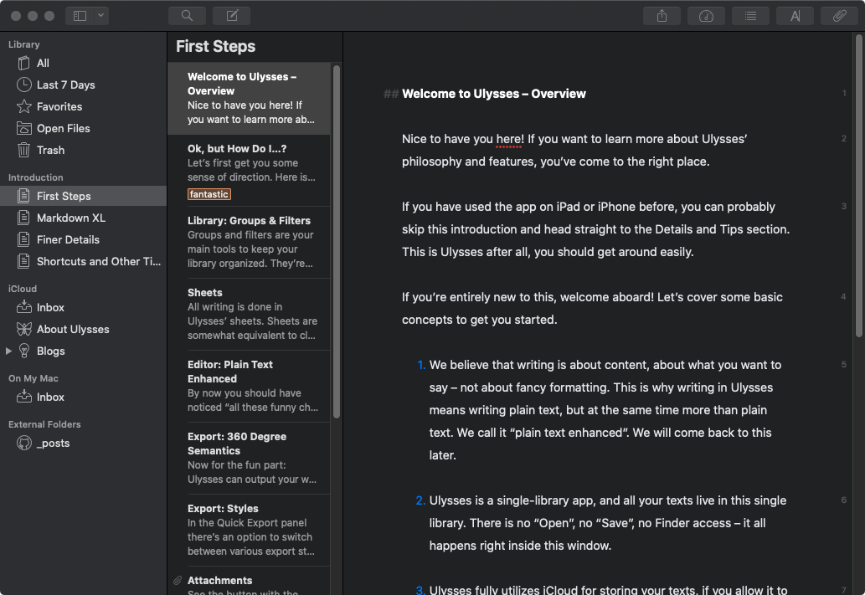Image resolution: width=865 pixels, height=595 pixels.
Task: Open the iCloud Inbox tray icon
Action: coord(23,307)
